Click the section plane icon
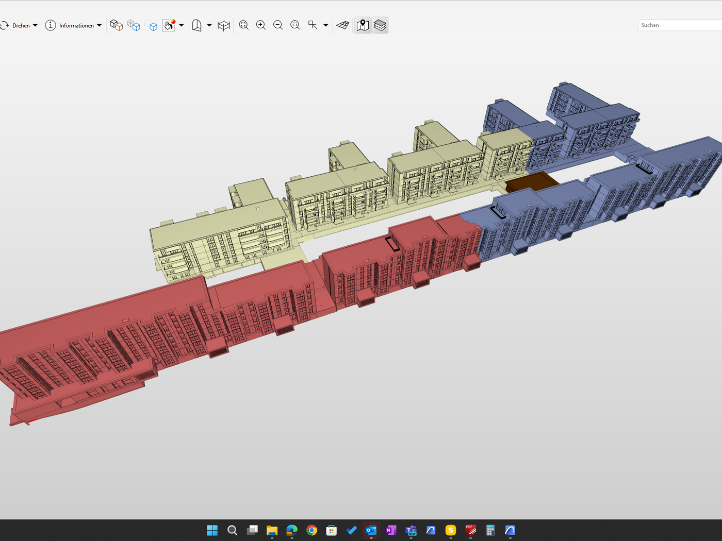722x541 pixels. [196, 25]
